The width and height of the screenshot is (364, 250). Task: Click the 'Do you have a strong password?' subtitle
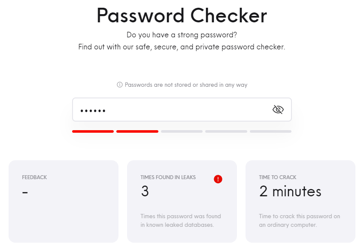click(x=182, y=35)
